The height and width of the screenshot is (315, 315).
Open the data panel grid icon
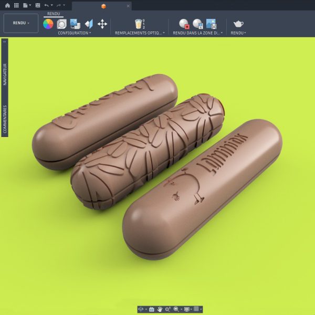[16, 5]
